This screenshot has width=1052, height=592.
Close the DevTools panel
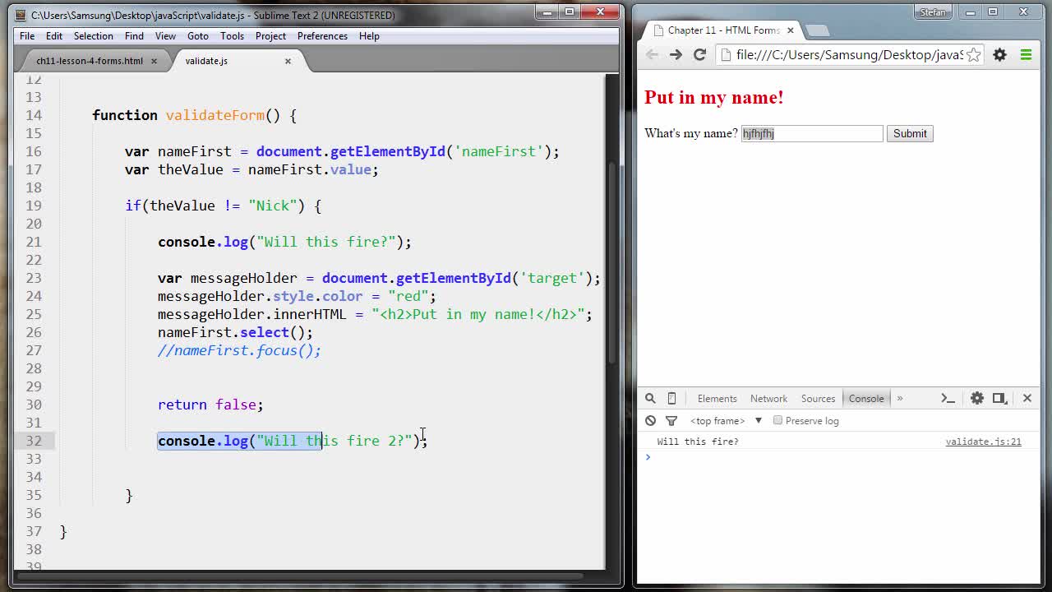click(1027, 398)
